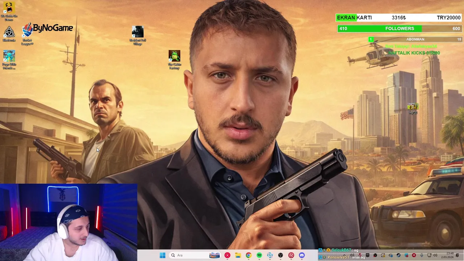Open the Steam tray icon

point(398,255)
